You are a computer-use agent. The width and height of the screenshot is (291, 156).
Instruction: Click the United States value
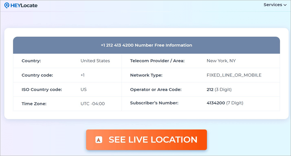tap(95, 61)
